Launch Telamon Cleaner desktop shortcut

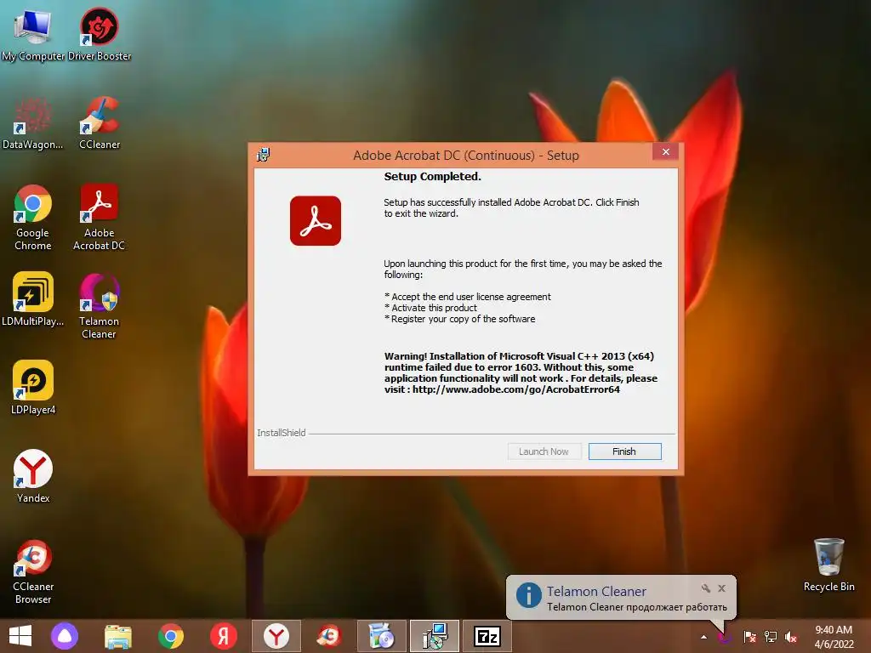pyautogui.click(x=99, y=305)
